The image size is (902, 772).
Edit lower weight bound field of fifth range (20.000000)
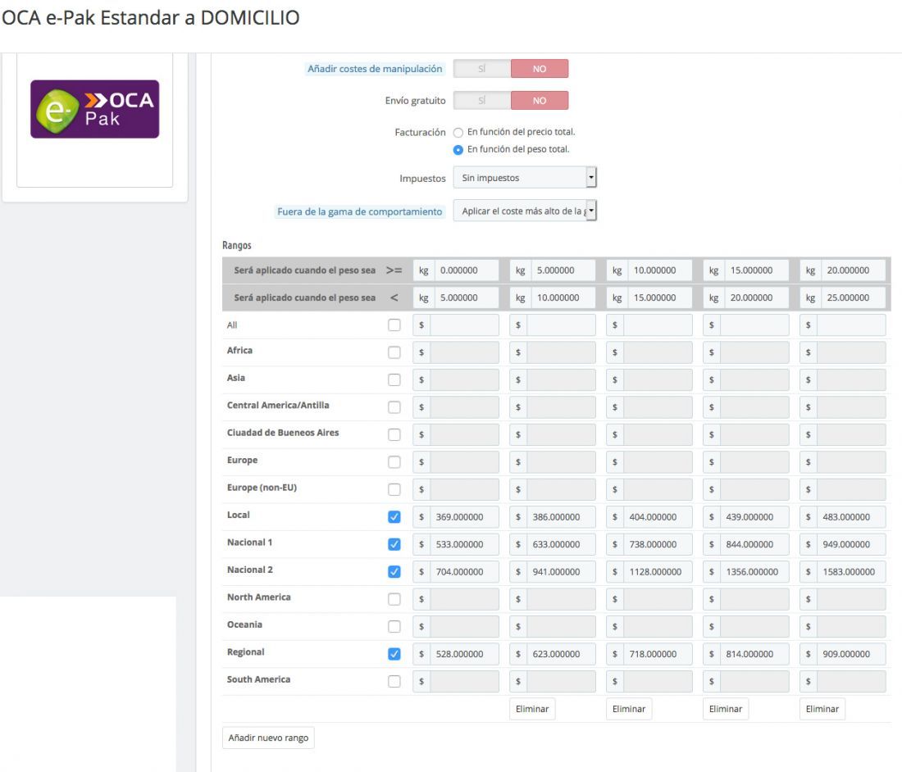tap(853, 270)
